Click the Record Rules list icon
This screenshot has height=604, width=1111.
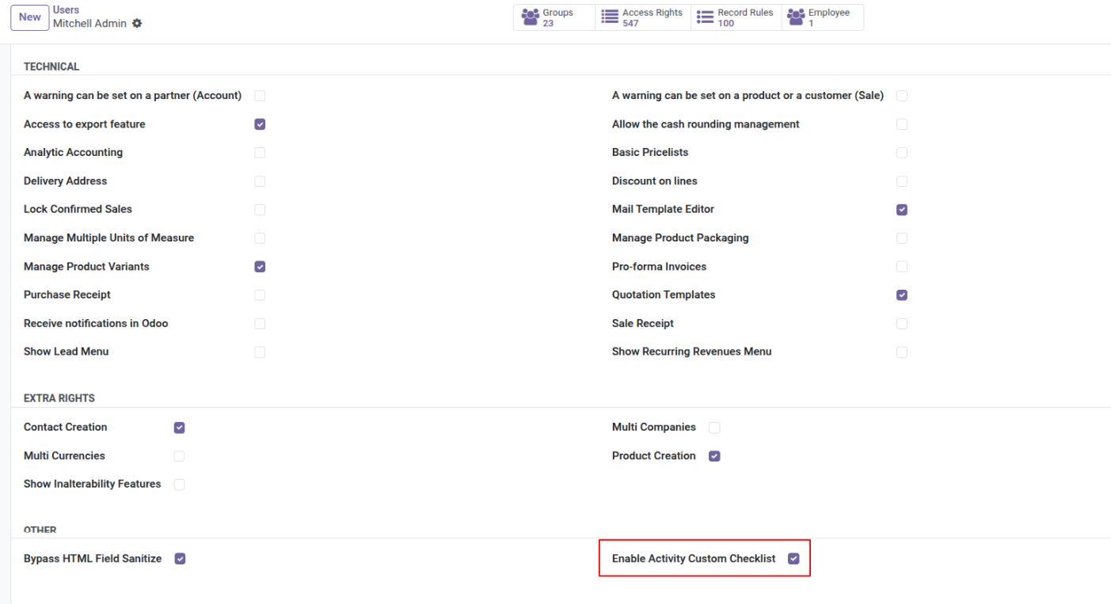705,17
